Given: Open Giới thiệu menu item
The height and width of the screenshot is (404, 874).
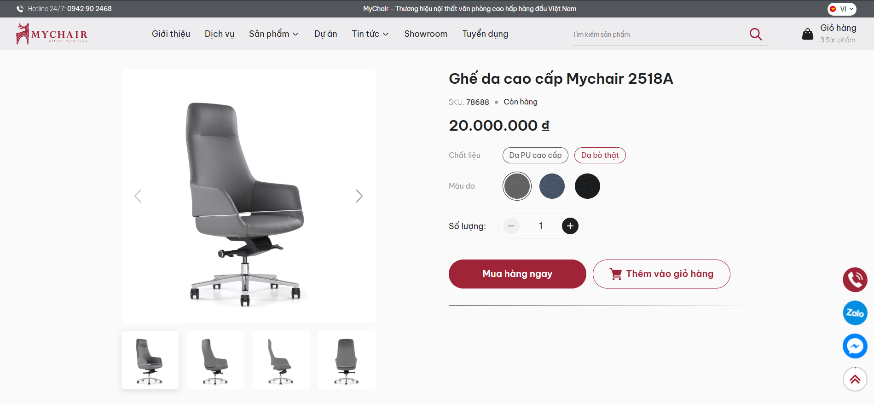Looking at the screenshot, I should coord(171,34).
